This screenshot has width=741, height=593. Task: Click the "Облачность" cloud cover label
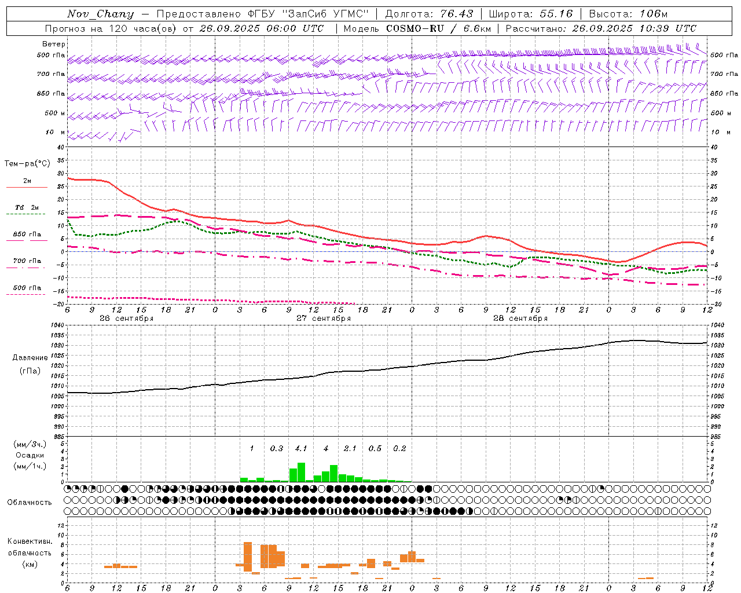click(30, 503)
